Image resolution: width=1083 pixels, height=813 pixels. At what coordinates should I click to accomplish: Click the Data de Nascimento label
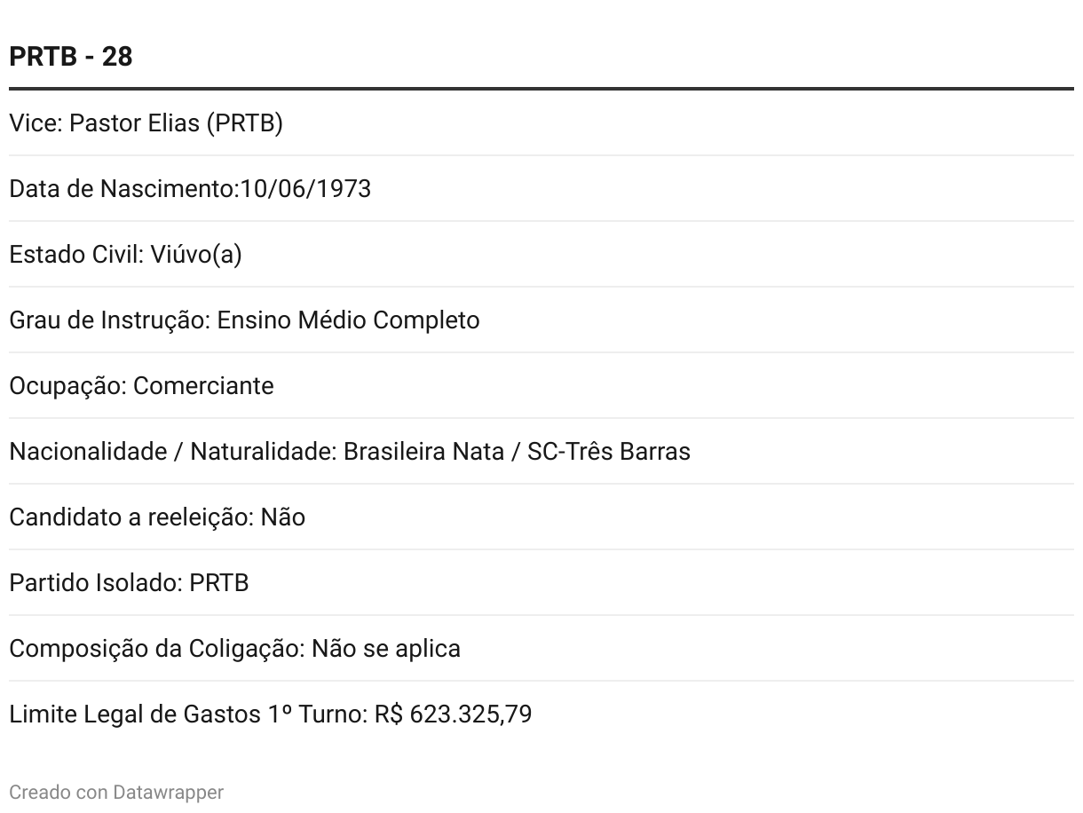[123, 189]
